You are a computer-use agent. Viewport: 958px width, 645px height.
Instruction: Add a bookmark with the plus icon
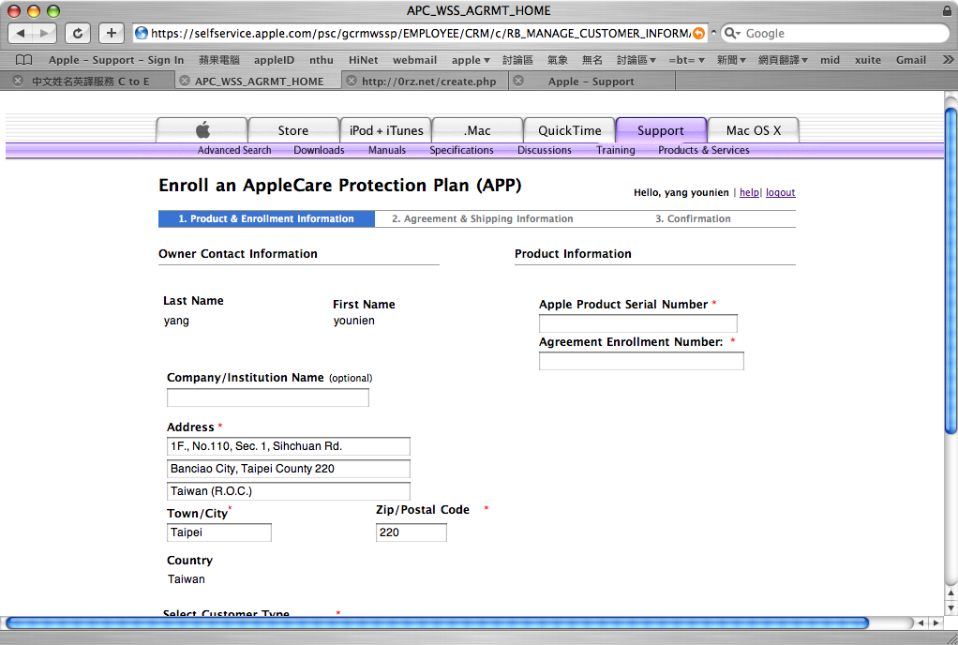[112, 33]
